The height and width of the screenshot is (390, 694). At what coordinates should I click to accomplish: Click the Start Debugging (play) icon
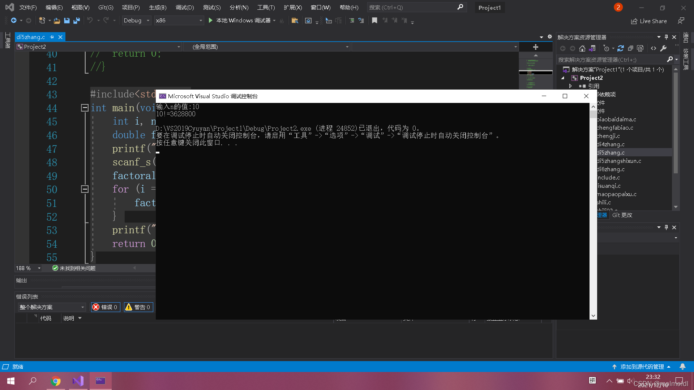[x=210, y=21]
